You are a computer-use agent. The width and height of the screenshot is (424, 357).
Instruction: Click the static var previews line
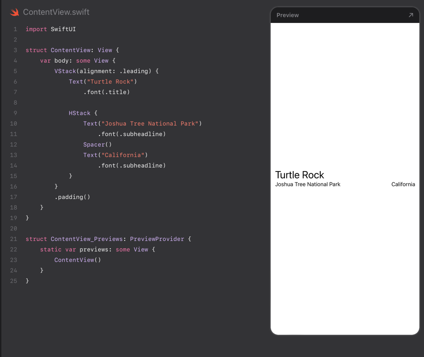[98, 250]
